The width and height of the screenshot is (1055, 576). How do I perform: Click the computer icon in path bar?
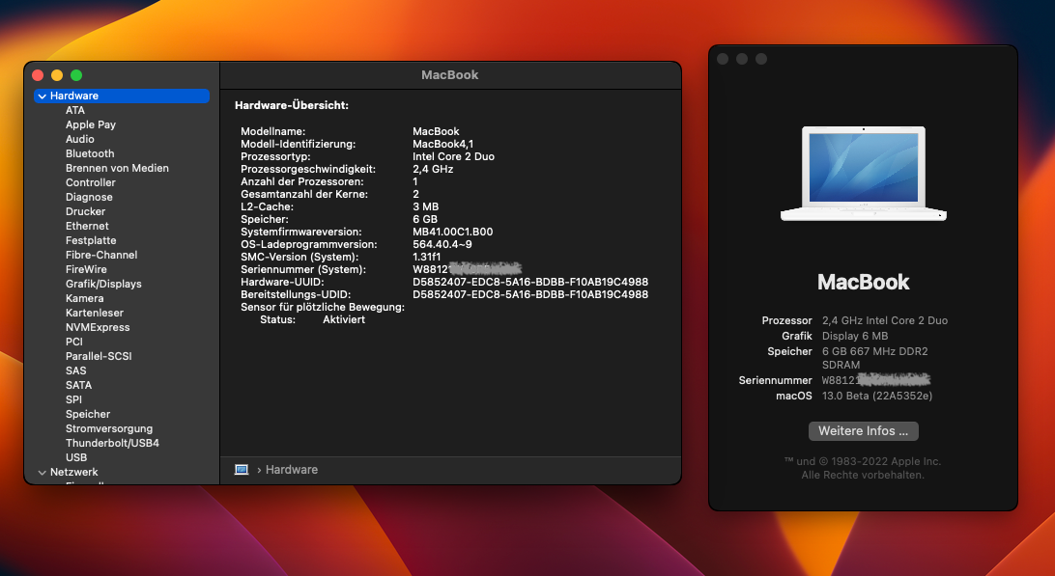tap(242, 470)
